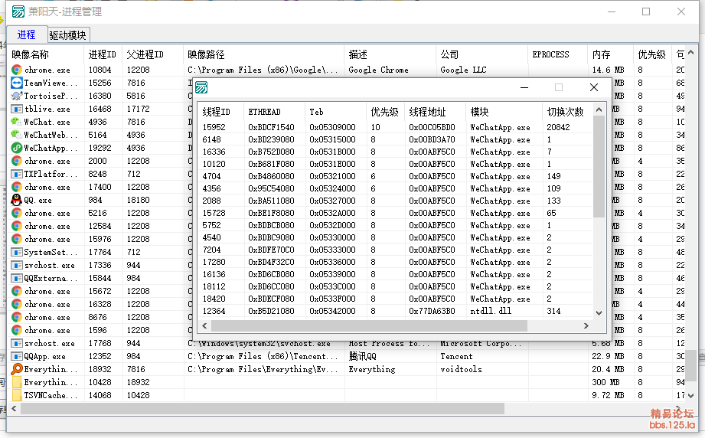Select the 进程 tab
Screen dimensions: 705x438
click(26, 34)
